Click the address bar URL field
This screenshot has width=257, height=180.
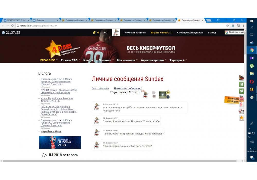coord(121,25)
